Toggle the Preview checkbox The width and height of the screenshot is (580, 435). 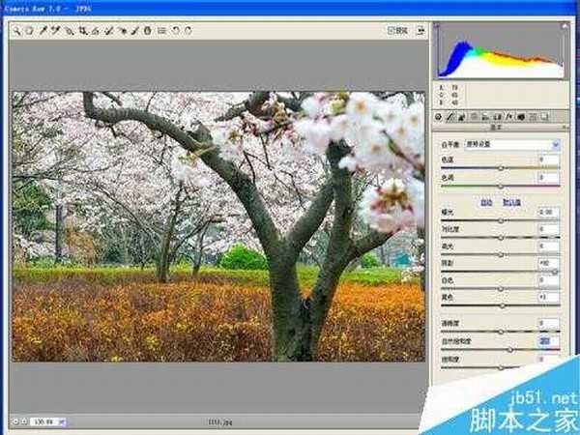(x=391, y=30)
